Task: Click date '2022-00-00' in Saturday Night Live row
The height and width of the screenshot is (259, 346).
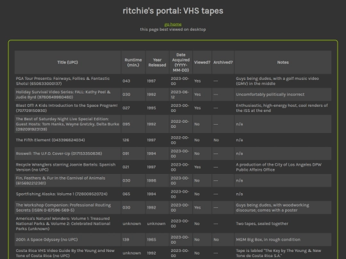Action: [x=180, y=124]
